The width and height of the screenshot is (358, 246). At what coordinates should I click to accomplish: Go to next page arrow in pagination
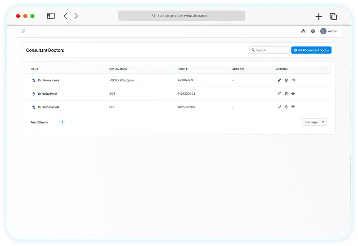[x=70, y=122]
